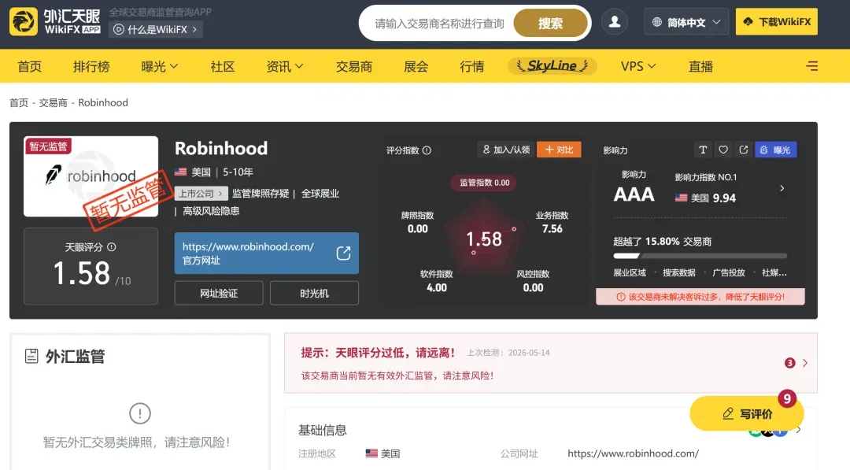Click the 外汇监管 section icon
The width and height of the screenshot is (850, 470).
(x=31, y=356)
